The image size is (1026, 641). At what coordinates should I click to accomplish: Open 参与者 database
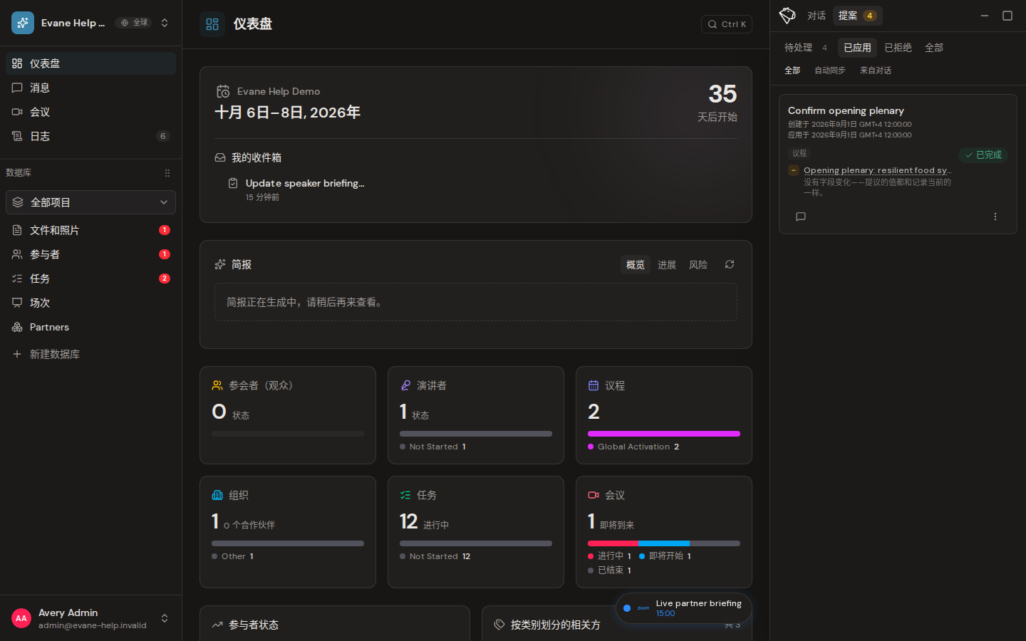point(90,254)
